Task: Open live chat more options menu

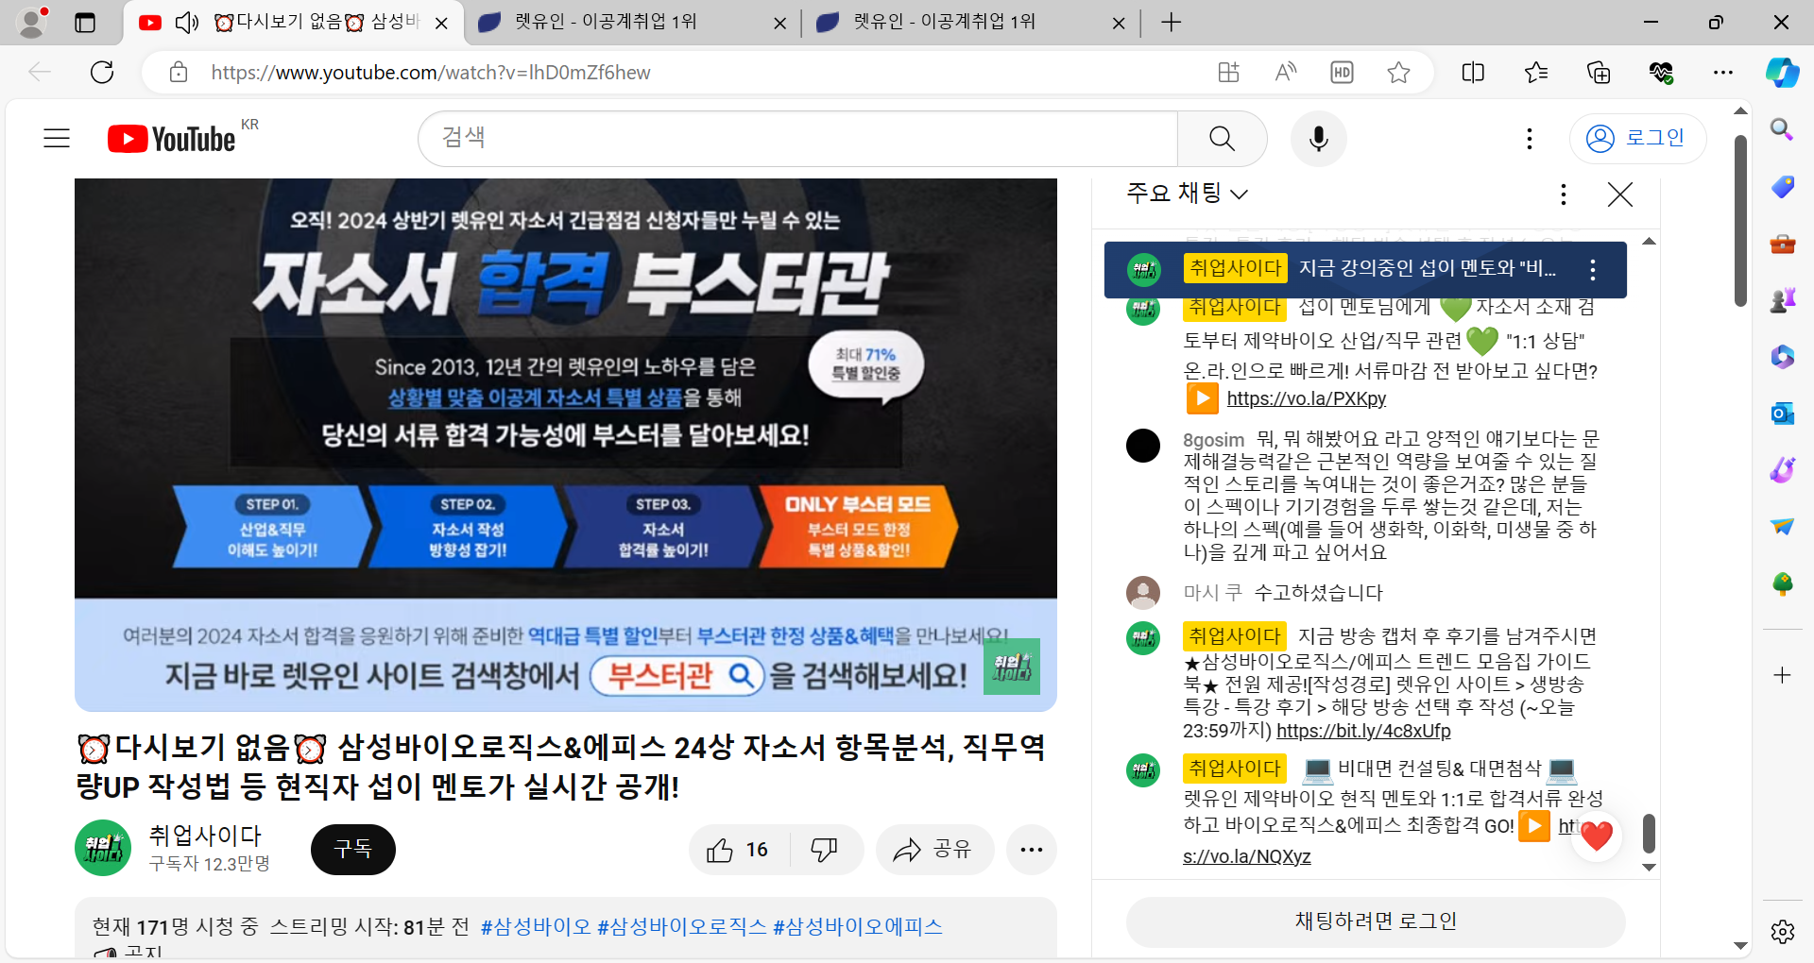Action: (1564, 194)
